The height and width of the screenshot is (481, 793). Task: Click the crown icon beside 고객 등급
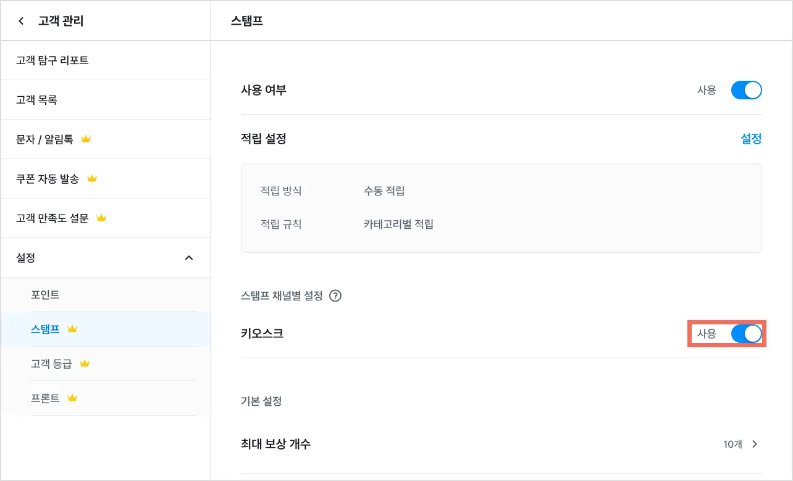point(85,364)
